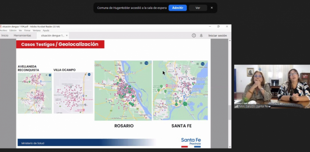Open the Ventana menu
Image resolution: width=310 pixels, height=152 pixels.
(x=37, y=30)
